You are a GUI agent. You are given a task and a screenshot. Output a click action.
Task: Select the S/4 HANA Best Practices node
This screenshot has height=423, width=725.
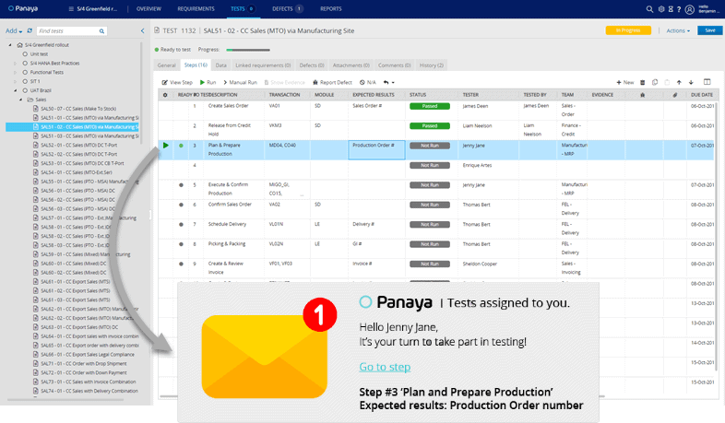coord(25,64)
